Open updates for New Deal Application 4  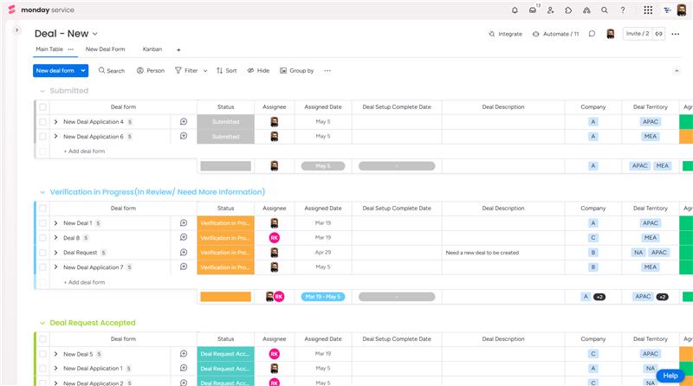coord(184,121)
